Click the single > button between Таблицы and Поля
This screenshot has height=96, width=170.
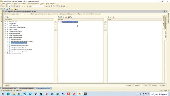point(105,22)
